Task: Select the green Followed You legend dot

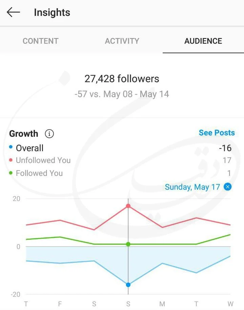Action: click(x=11, y=173)
